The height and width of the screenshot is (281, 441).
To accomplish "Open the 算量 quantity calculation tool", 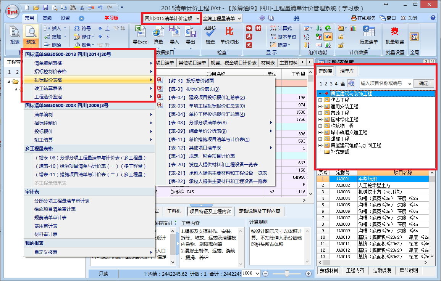I will pos(158,35).
